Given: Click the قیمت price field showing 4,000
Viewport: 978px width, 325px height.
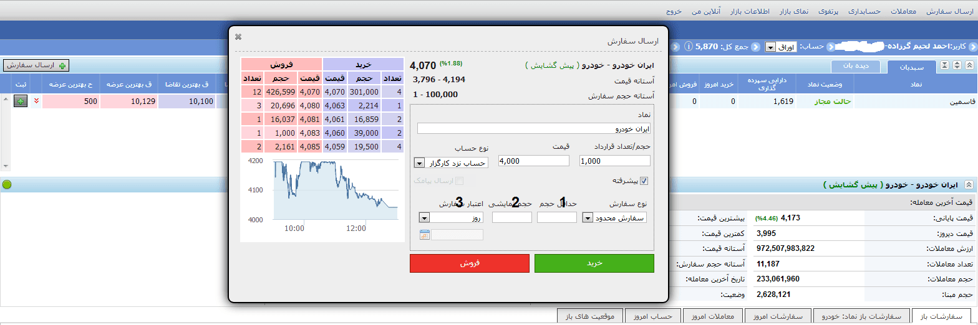Looking at the screenshot, I should pyautogui.click(x=534, y=161).
